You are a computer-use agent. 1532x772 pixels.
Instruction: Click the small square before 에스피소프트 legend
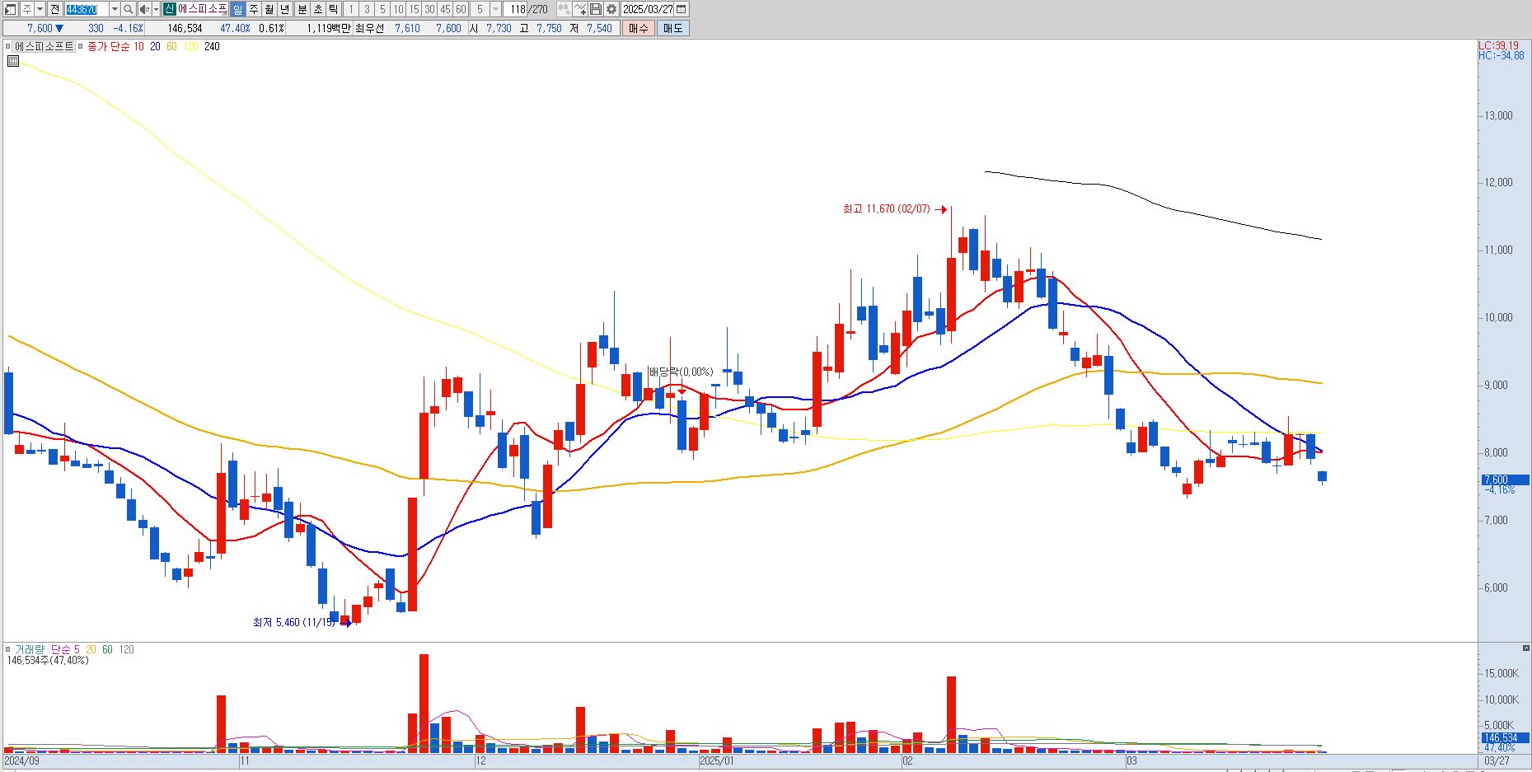coord(8,46)
